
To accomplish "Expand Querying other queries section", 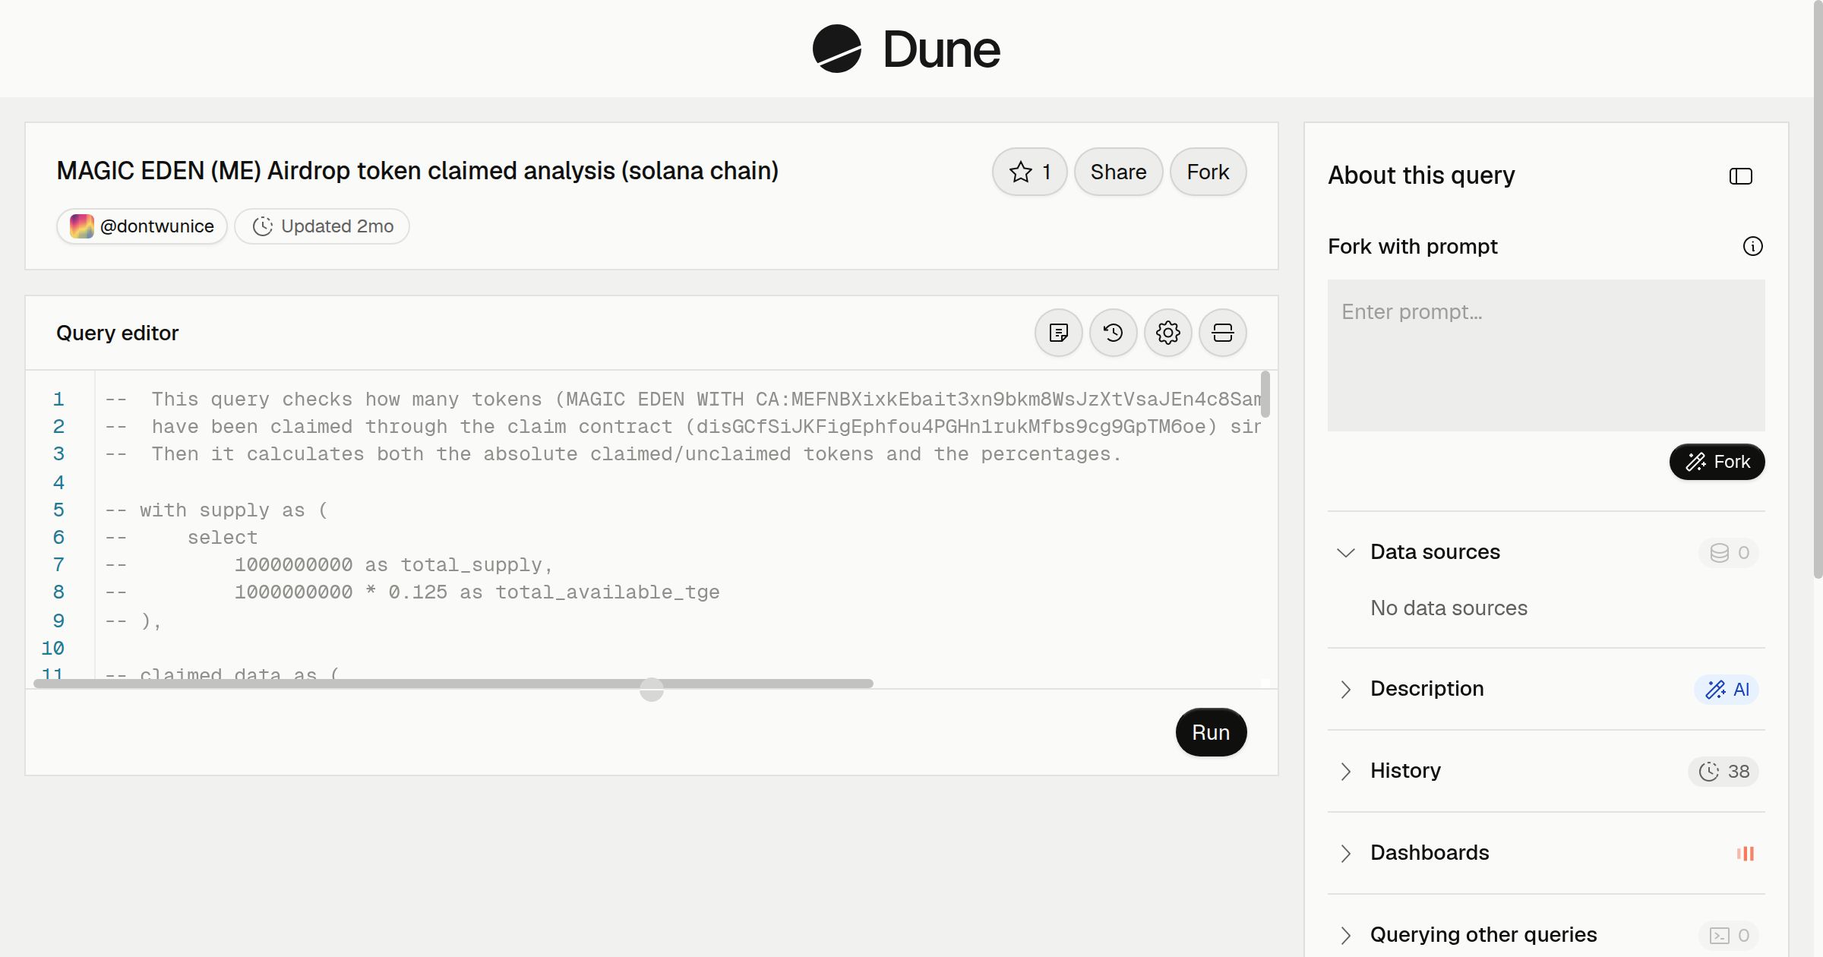I will tap(1345, 935).
